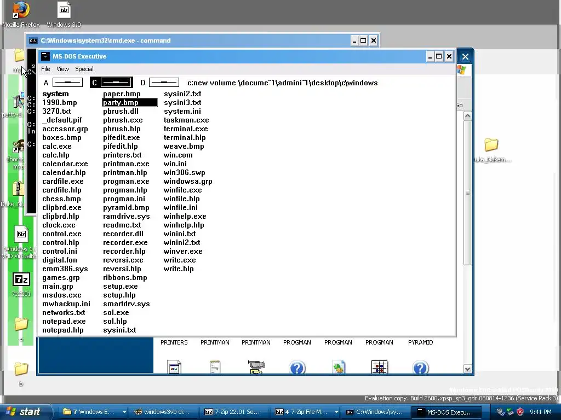Select taskman.exe in file list

pyautogui.click(x=186, y=120)
